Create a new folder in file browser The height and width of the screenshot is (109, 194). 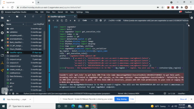point(17,17)
